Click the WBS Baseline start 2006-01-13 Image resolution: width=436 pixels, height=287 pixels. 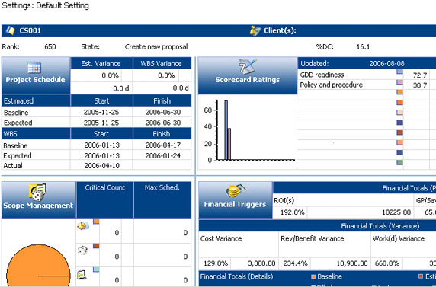tap(102, 145)
